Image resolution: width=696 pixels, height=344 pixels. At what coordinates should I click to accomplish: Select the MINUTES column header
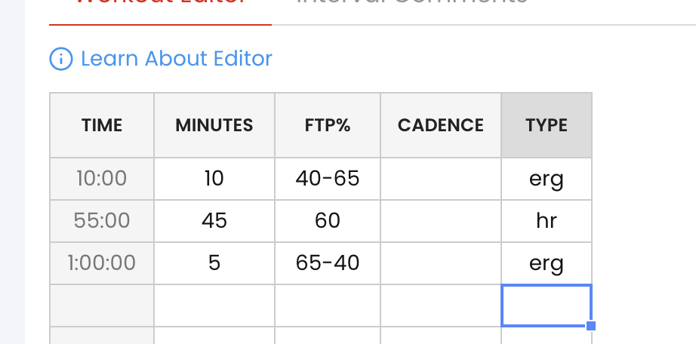coord(214,125)
